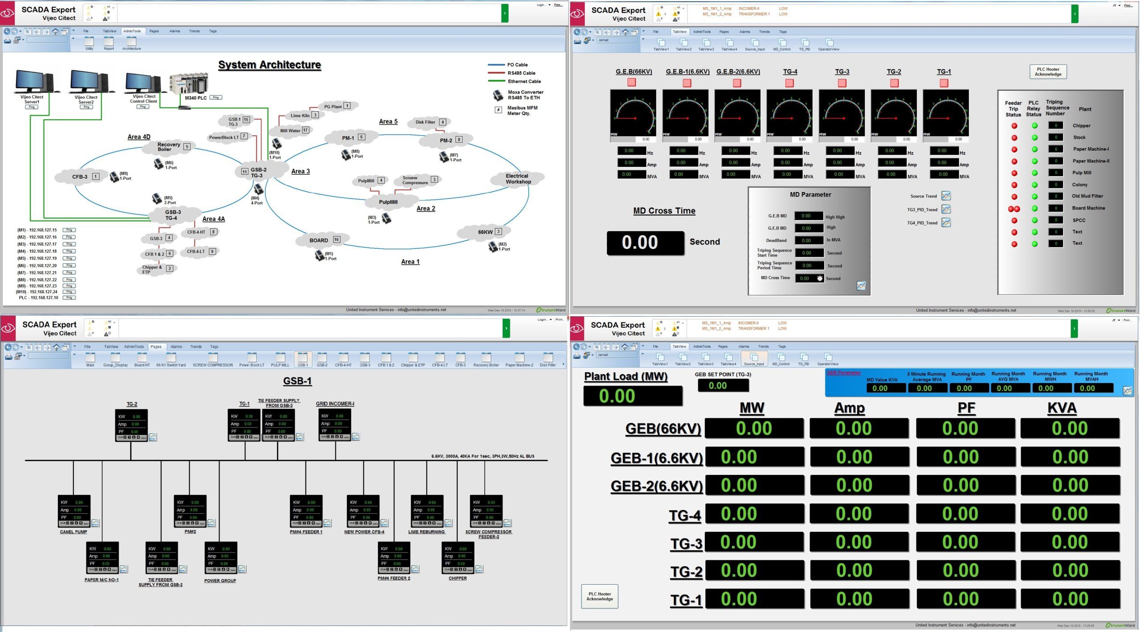Toggle red indicator under TG-4 gauge
The height and width of the screenshot is (632, 1140).
point(790,83)
